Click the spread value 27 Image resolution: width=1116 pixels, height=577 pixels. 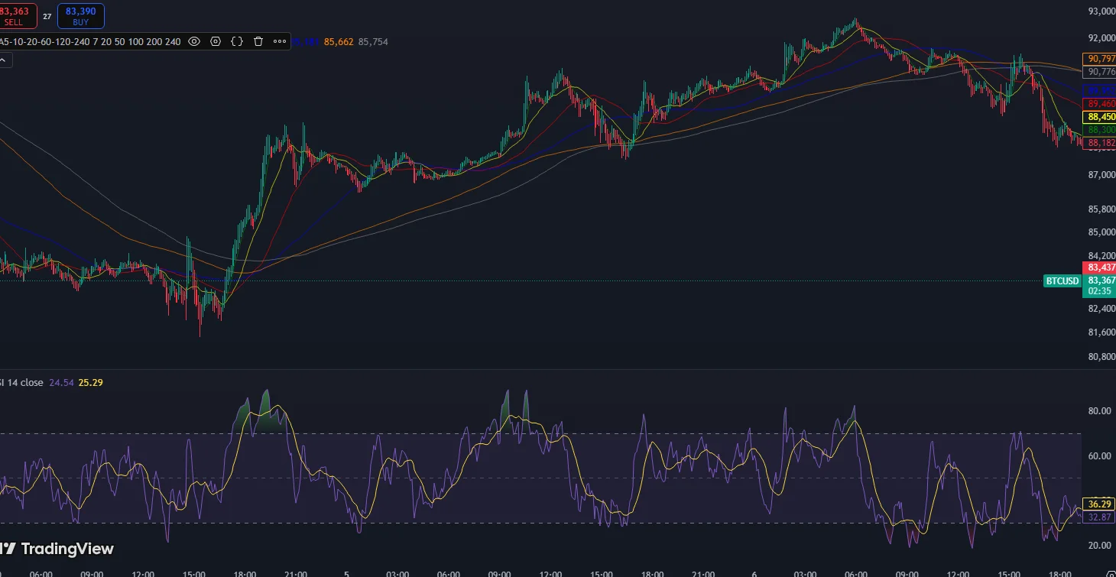[x=47, y=16]
